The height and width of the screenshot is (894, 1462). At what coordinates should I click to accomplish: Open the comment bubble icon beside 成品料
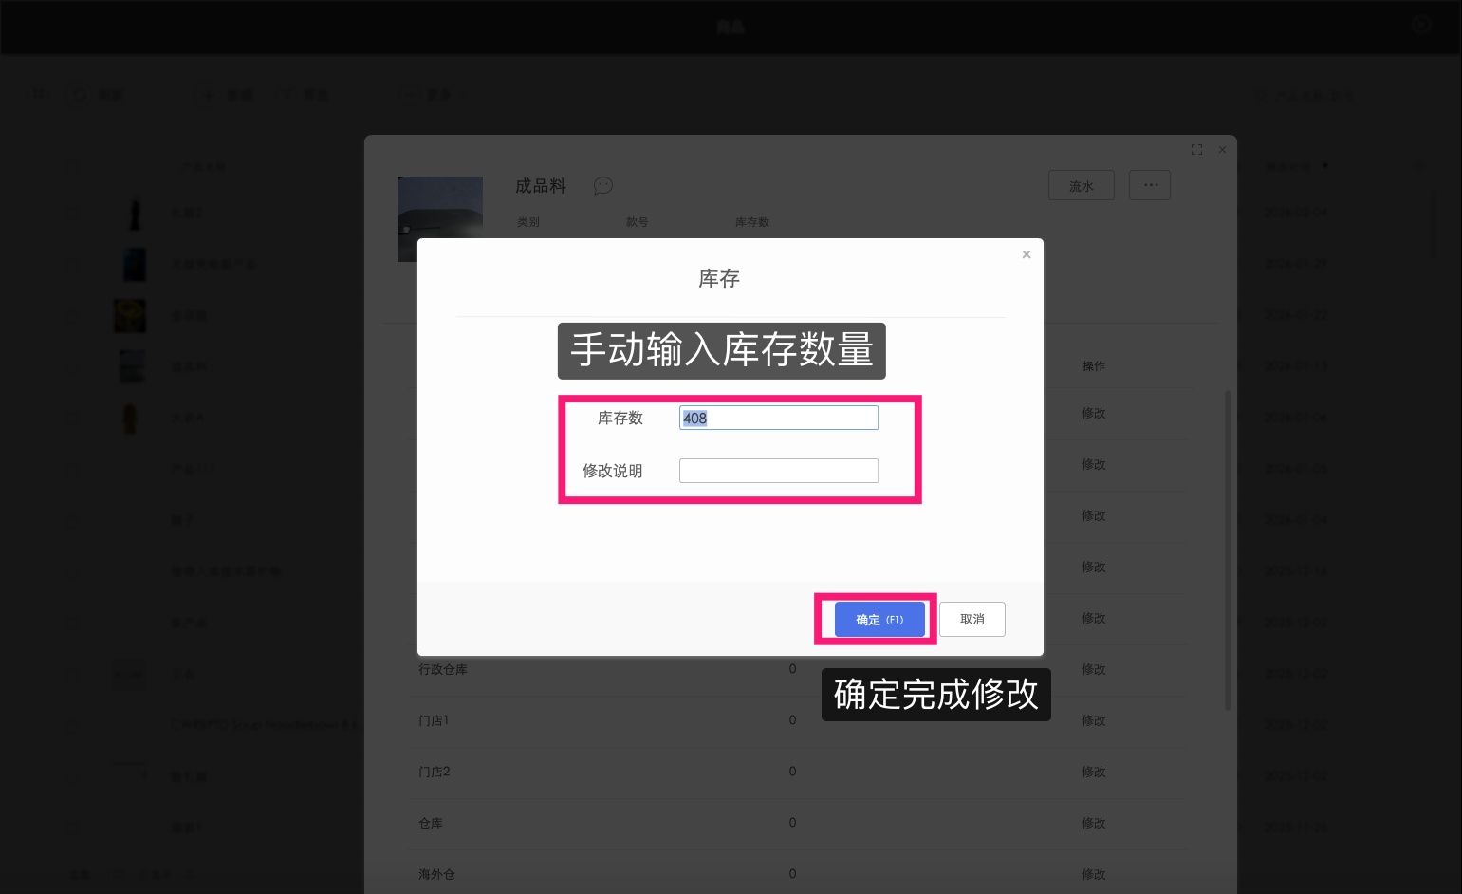coord(603,186)
